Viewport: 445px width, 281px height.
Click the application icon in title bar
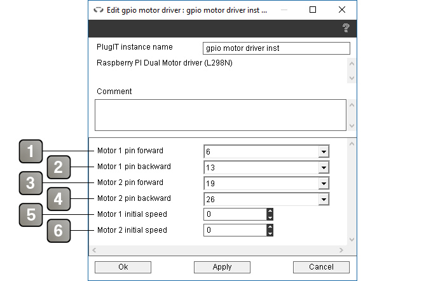point(99,10)
